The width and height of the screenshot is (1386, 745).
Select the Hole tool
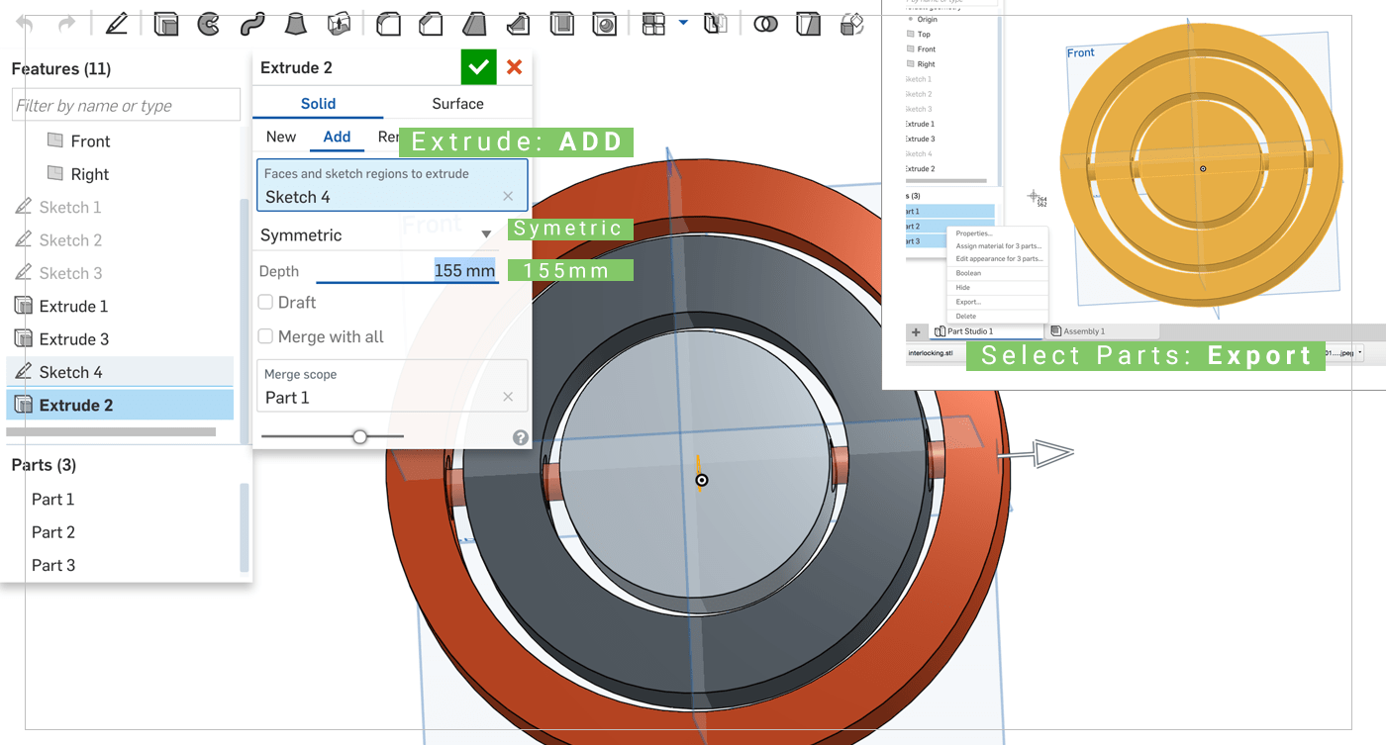point(603,23)
